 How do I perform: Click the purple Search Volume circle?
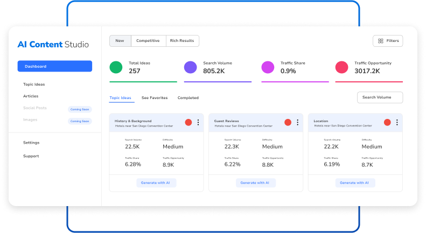point(191,67)
